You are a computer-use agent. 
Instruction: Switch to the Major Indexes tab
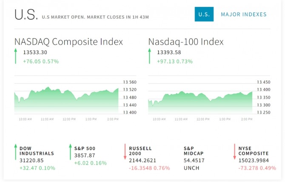click(x=244, y=14)
